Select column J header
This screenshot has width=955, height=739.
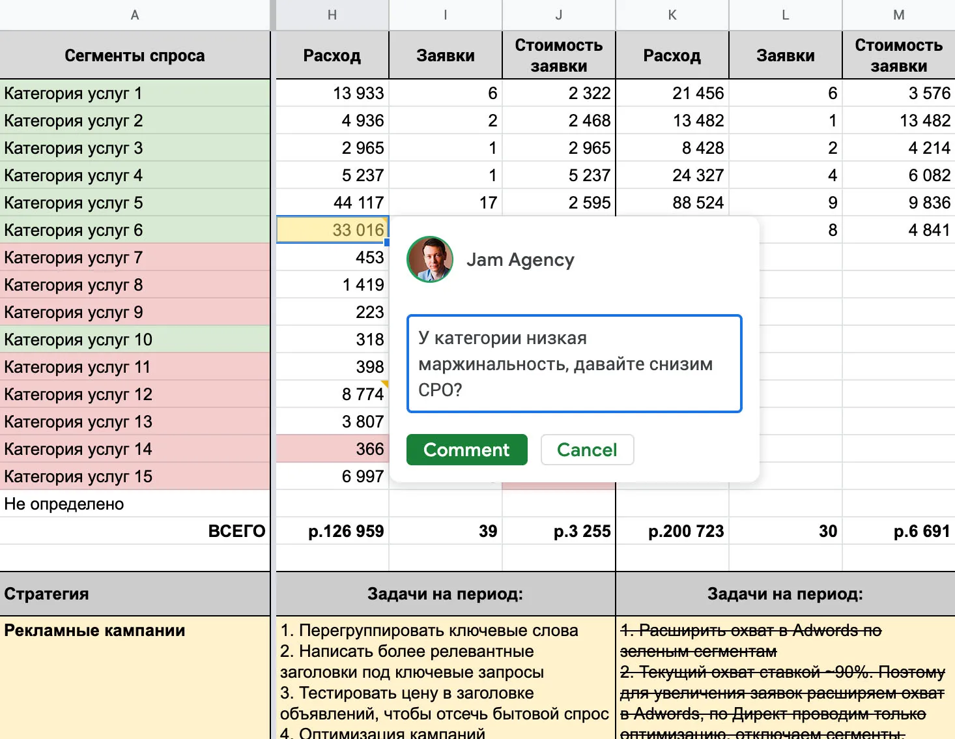[559, 15]
